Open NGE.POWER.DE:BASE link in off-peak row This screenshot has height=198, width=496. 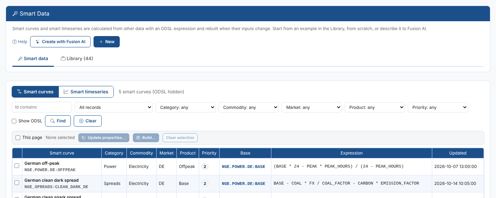(243, 167)
